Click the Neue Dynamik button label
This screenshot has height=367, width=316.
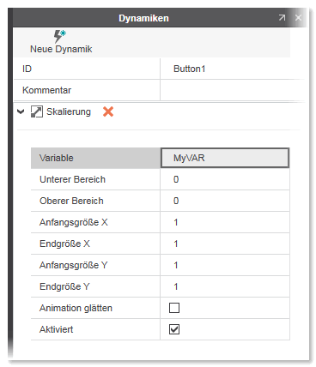[x=61, y=49]
